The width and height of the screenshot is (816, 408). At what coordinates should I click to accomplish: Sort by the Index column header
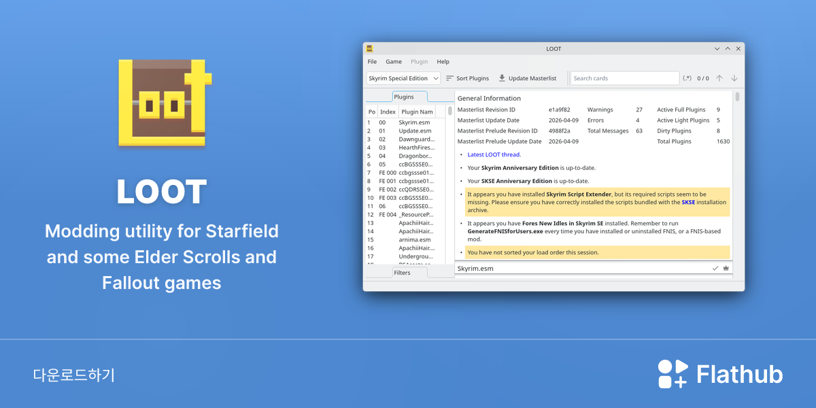click(388, 112)
